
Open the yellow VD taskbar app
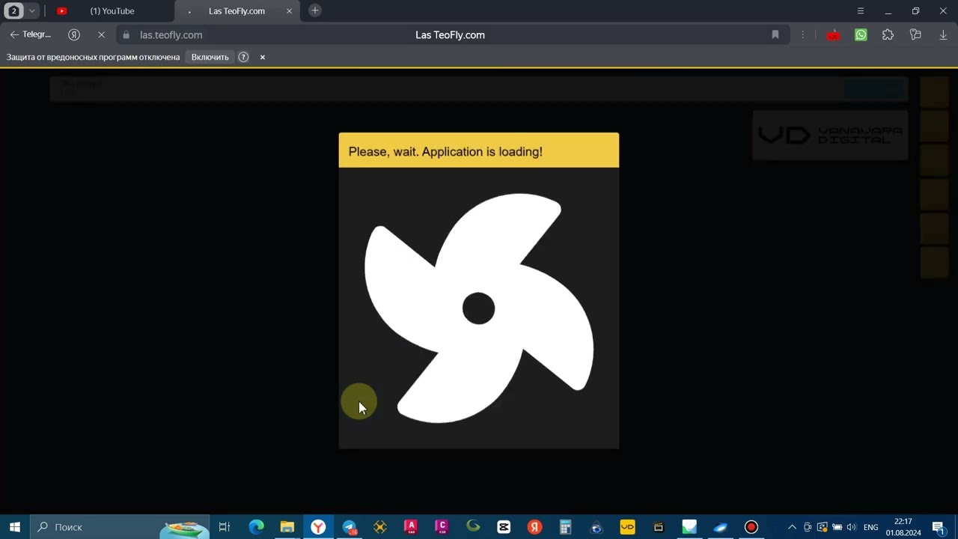pyautogui.click(x=627, y=527)
